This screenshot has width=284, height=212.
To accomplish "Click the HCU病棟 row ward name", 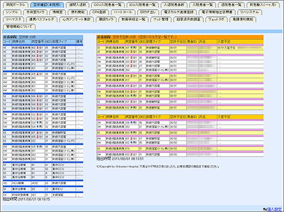I will 18,183.
